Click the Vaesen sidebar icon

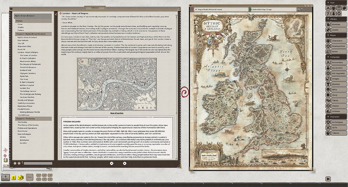coord(328,106)
